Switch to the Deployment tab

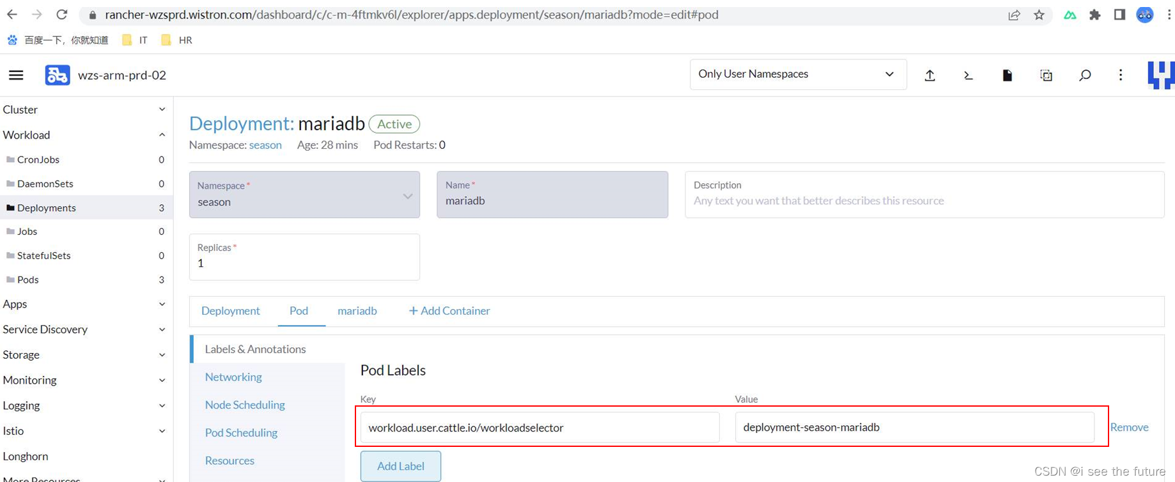coord(231,311)
